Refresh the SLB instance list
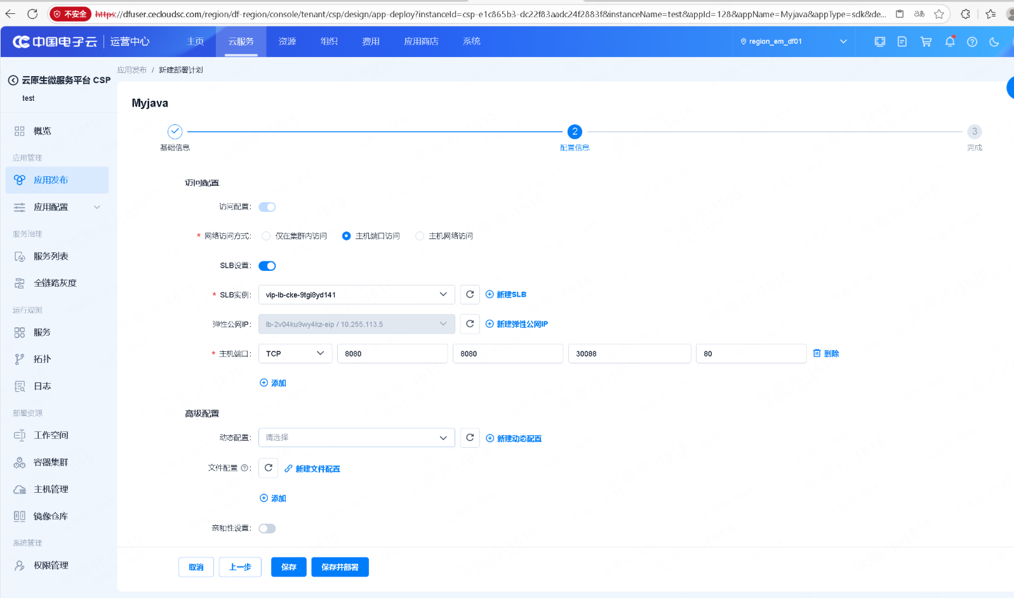 click(x=470, y=294)
